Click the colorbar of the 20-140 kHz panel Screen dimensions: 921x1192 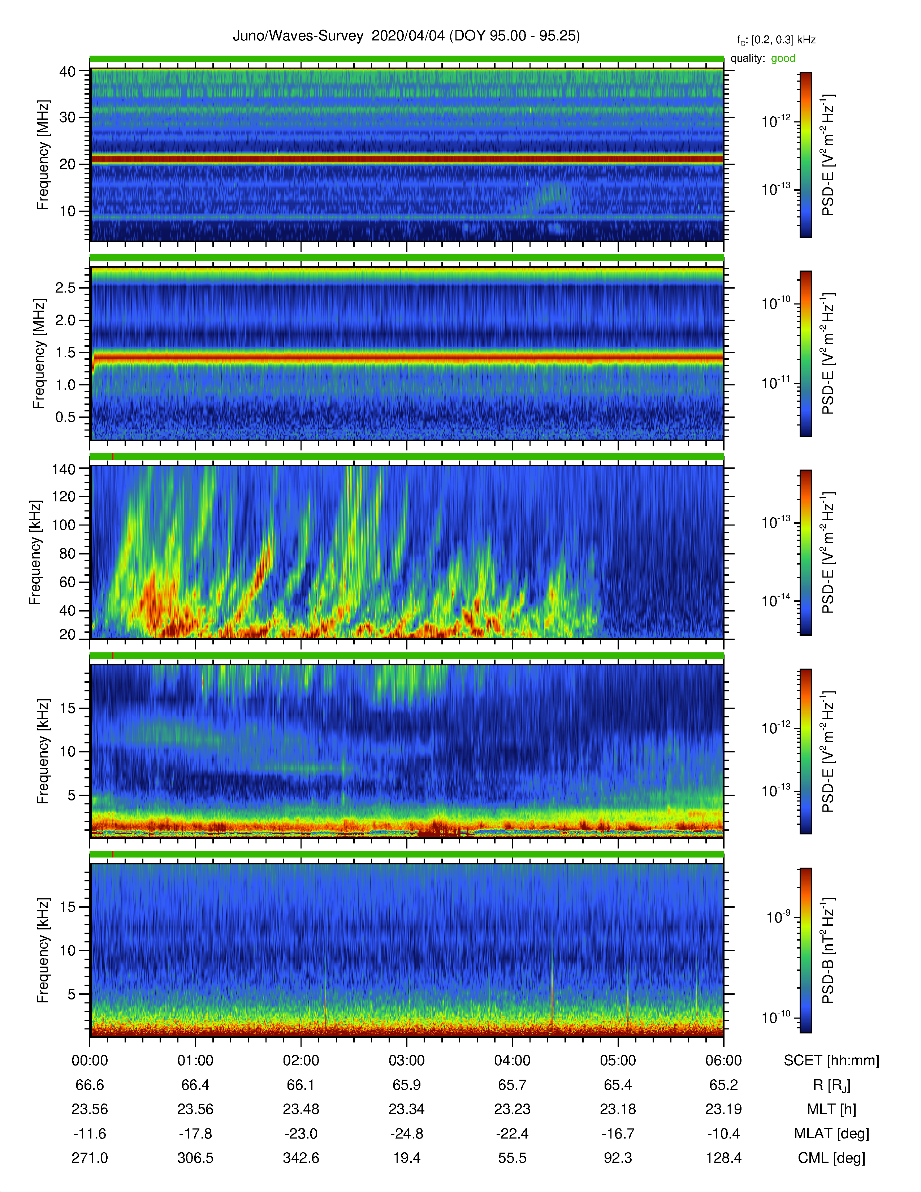click(x=805, y=552)
